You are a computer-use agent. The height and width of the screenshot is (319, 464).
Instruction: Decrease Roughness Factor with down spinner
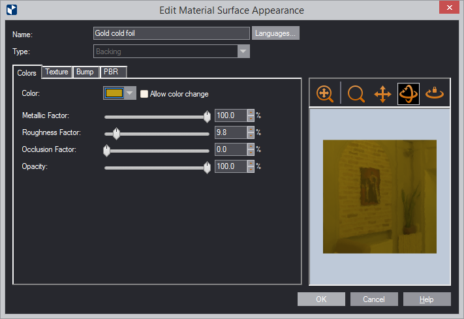coord(251,136)
